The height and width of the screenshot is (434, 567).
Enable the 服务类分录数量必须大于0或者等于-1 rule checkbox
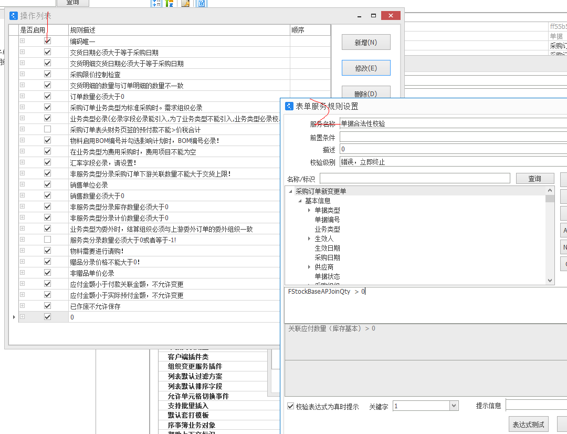pyautogui.click(x=48, y=240)
